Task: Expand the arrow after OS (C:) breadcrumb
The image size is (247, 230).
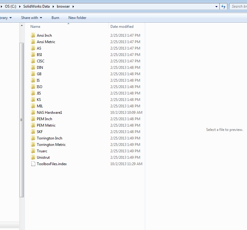Action: pos(20,6)
